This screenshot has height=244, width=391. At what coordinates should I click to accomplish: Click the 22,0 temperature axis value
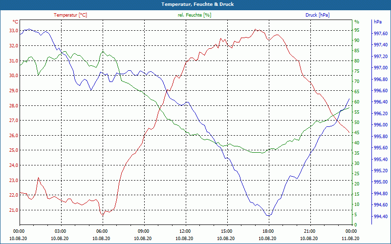[14, 195]
